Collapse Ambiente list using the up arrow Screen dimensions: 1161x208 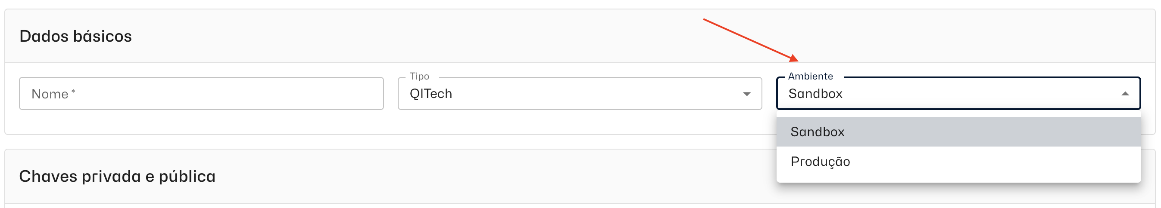tap(1124, 94)
